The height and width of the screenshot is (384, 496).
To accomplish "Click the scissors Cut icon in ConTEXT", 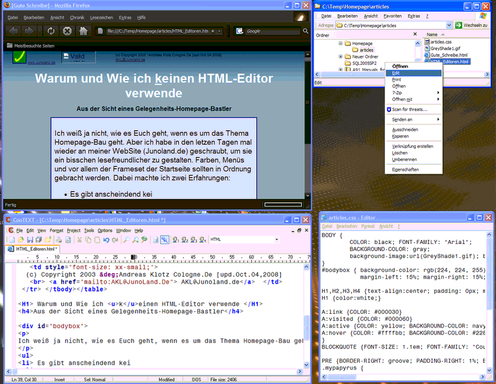I will 79,240.
